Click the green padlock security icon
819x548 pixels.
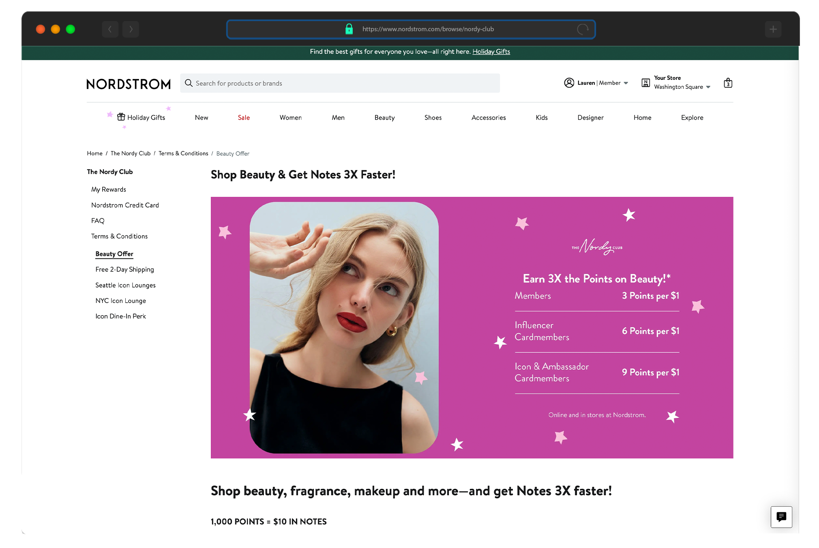pyautogui.click(x=349, y=29)
